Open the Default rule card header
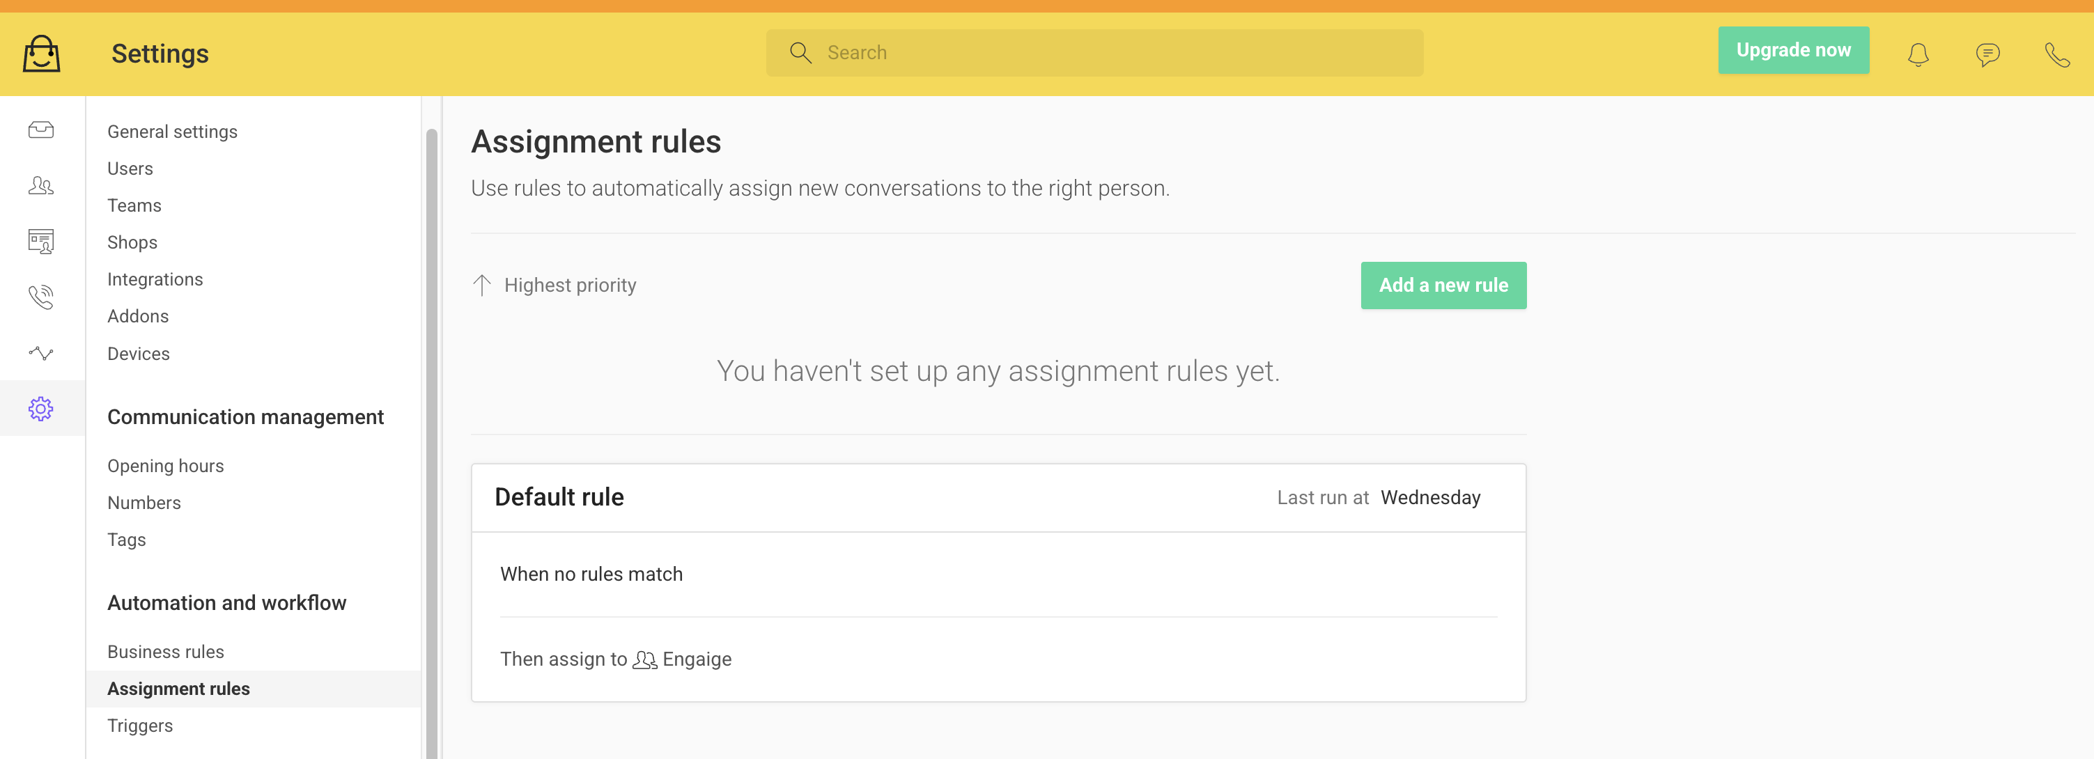2094x759 pixels. pyautogui.click(x=998, y=497)
